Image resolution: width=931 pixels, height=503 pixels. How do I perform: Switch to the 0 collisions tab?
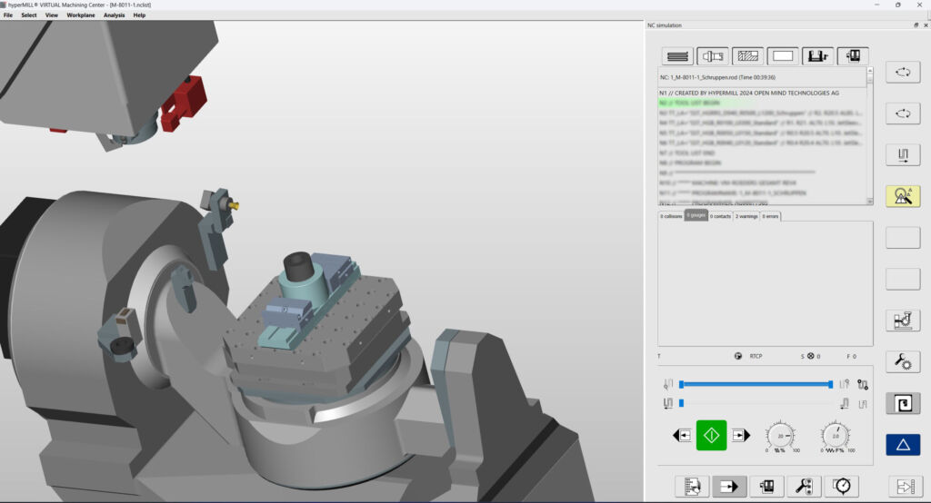point(672,216)
